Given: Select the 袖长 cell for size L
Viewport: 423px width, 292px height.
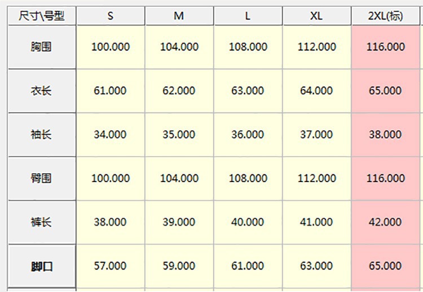Looking at the screenshot, I should [x=248, y=135].
